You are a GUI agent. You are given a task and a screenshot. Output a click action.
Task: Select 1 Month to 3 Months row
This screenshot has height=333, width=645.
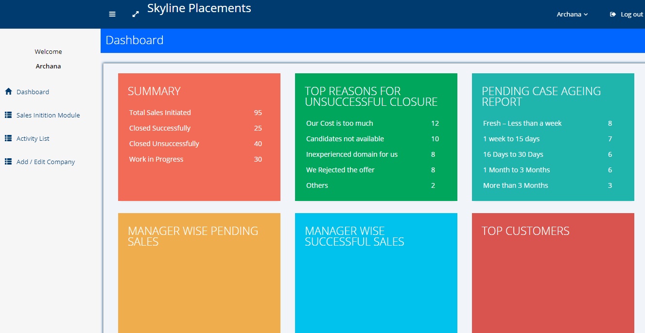coord(550,170)
